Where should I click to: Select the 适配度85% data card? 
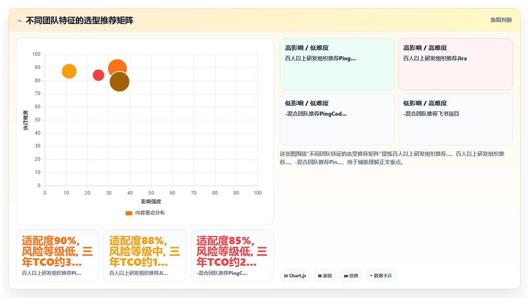pos(232,255)
